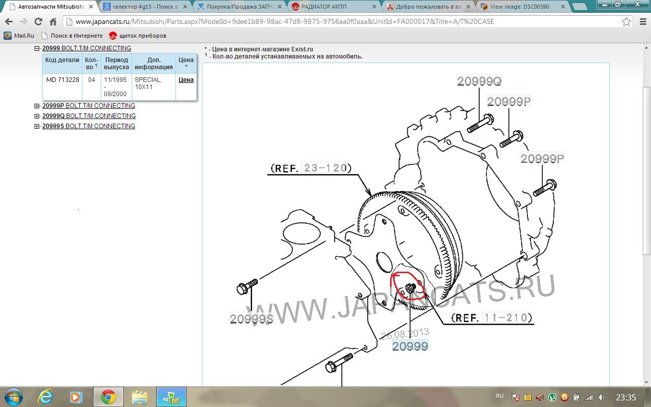651x407 pixels.
Task: Click the 20999S label in diagram
Action: coord(251,319)
